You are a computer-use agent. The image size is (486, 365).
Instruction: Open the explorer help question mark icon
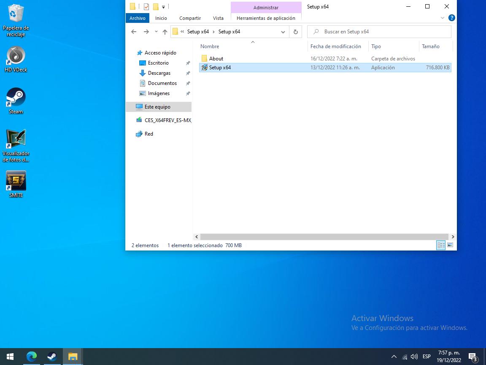coord(451,18)
